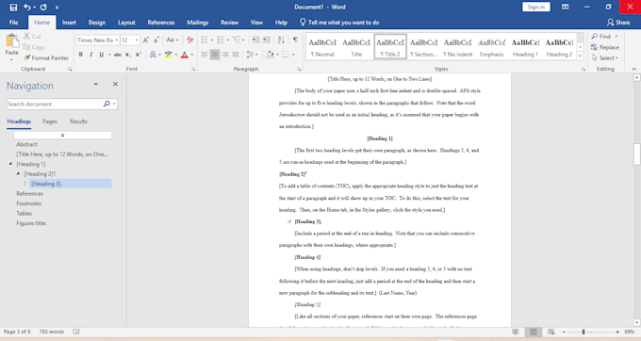641x341 pixels.
Task: Apply text highlight color
Action: pyautogui.click(x=168, y=55)
